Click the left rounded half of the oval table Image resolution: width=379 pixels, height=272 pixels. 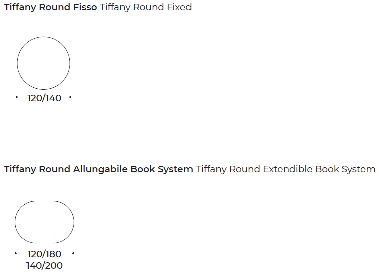click(x=25, y=222)
